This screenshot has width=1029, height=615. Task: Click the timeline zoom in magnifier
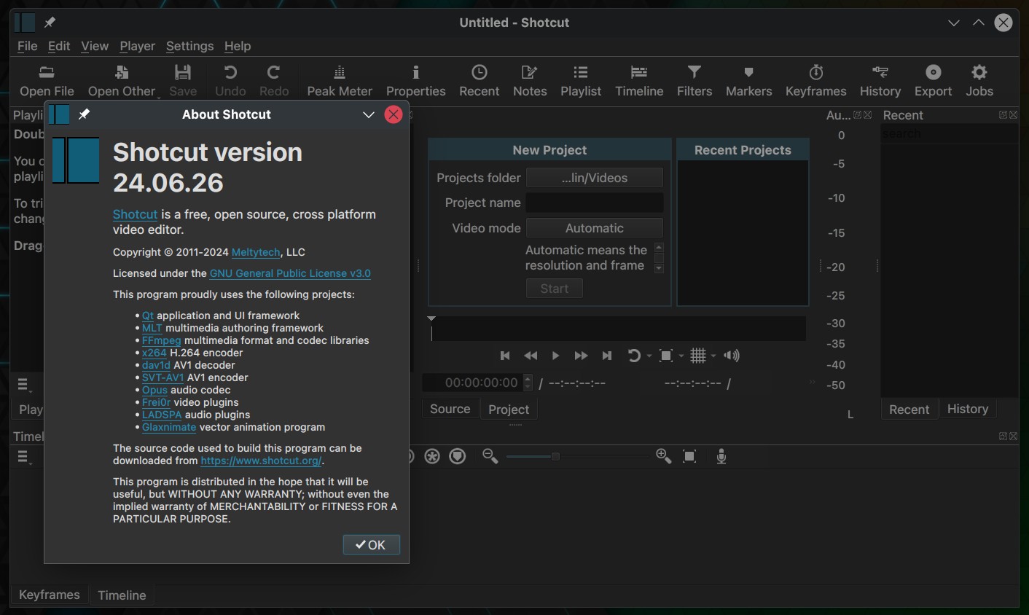(663, 456)
